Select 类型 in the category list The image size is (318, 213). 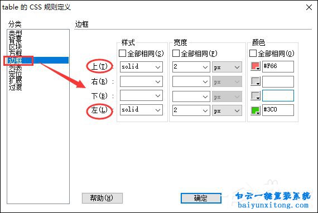(x=16, y=33)
